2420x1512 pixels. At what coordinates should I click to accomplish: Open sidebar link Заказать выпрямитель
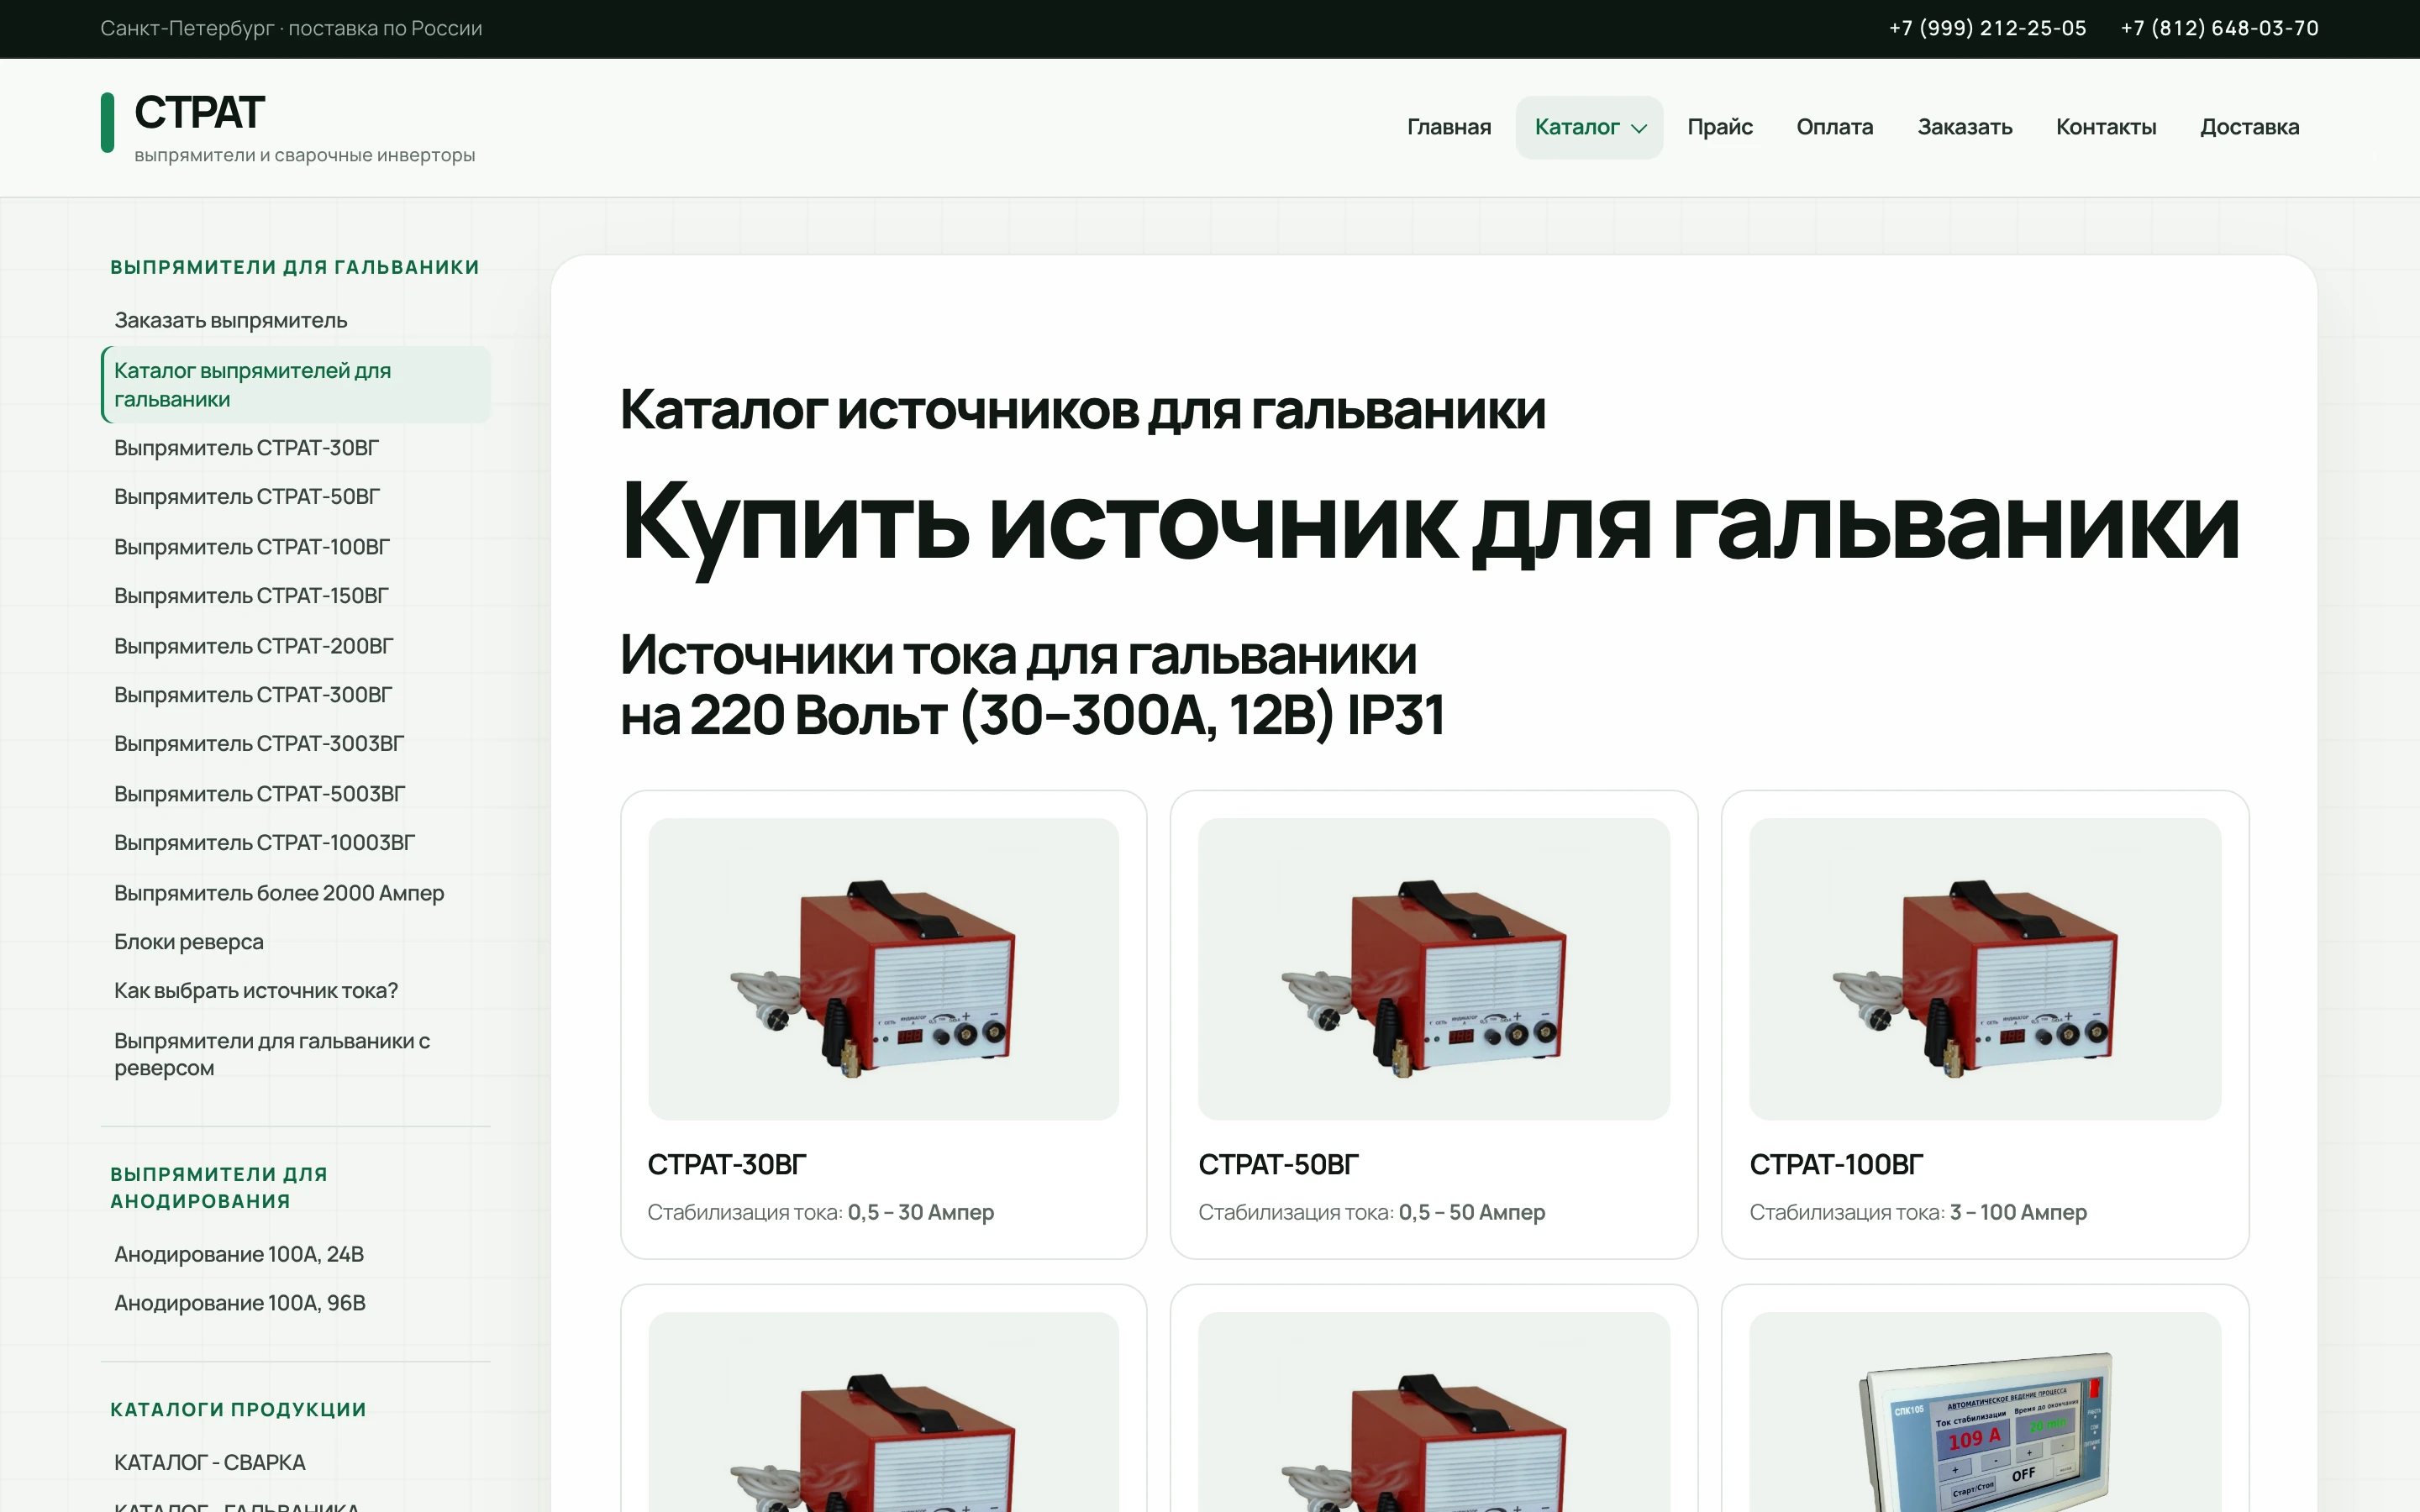point(296,320)
